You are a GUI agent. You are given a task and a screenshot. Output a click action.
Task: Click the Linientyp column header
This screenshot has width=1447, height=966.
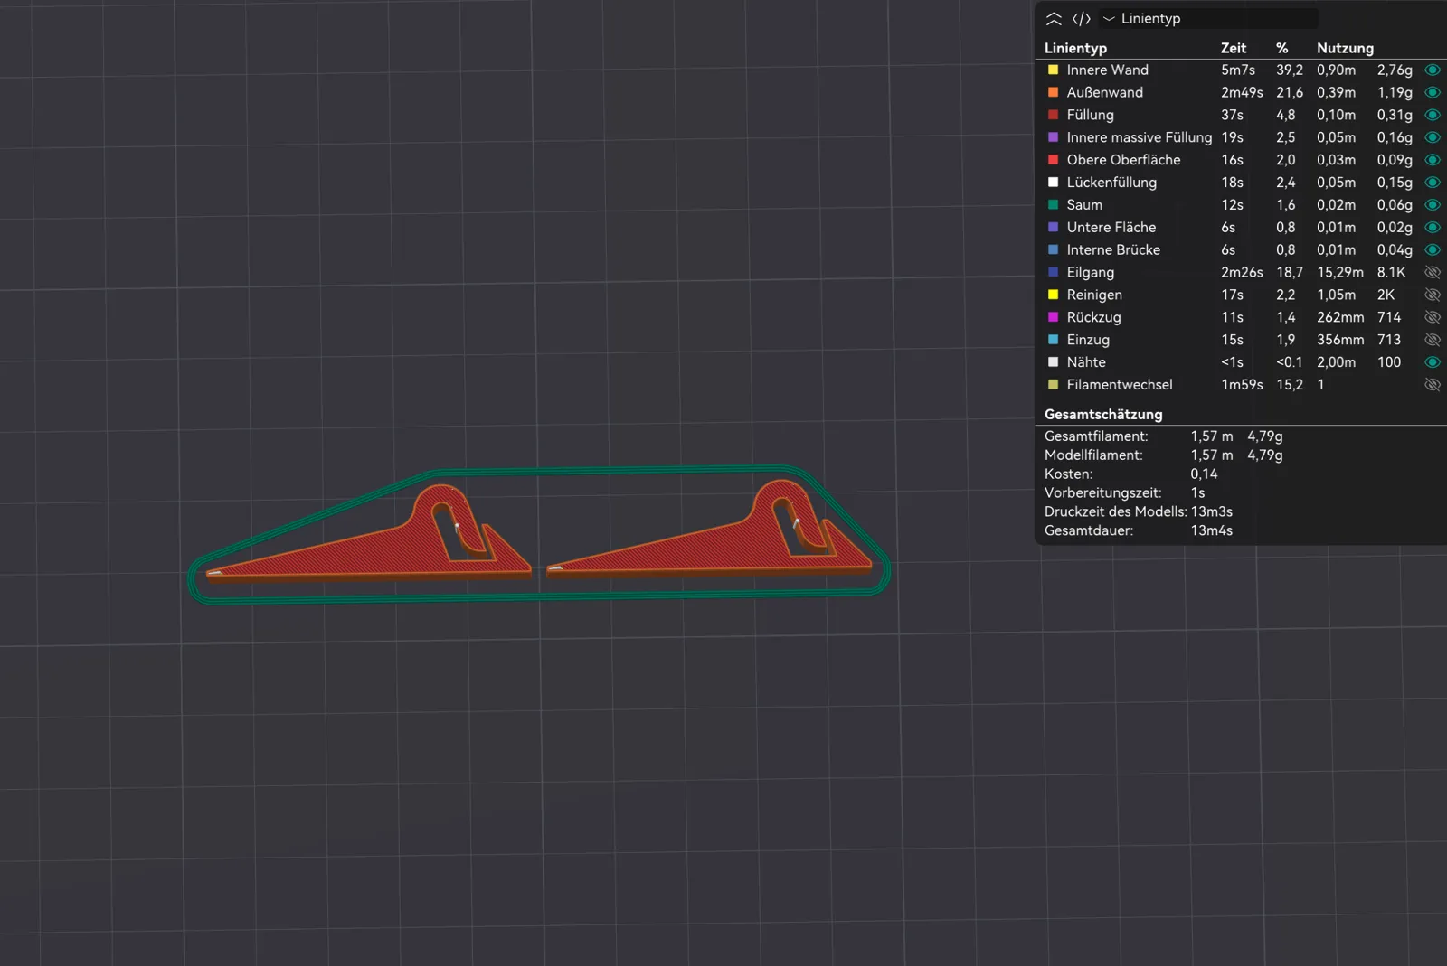coord(1075,48)
